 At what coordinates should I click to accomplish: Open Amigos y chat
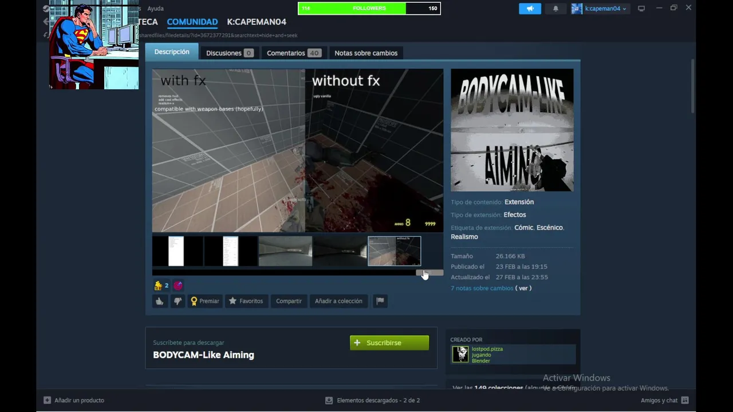pos(659,401)
